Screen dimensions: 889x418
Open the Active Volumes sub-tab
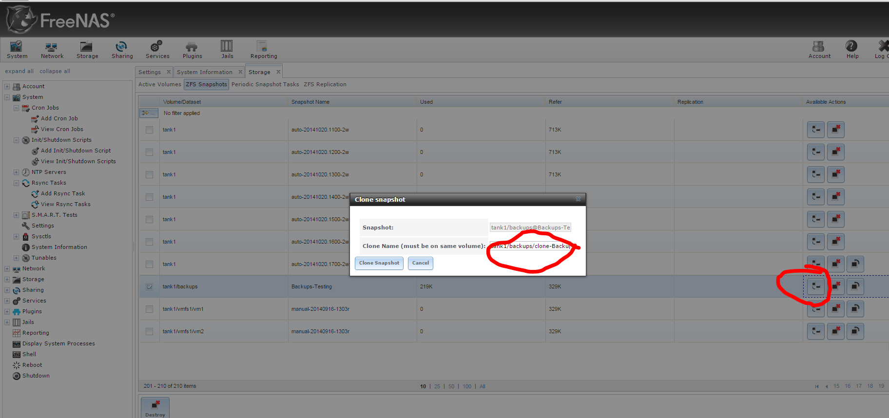(x=159, y=84)
